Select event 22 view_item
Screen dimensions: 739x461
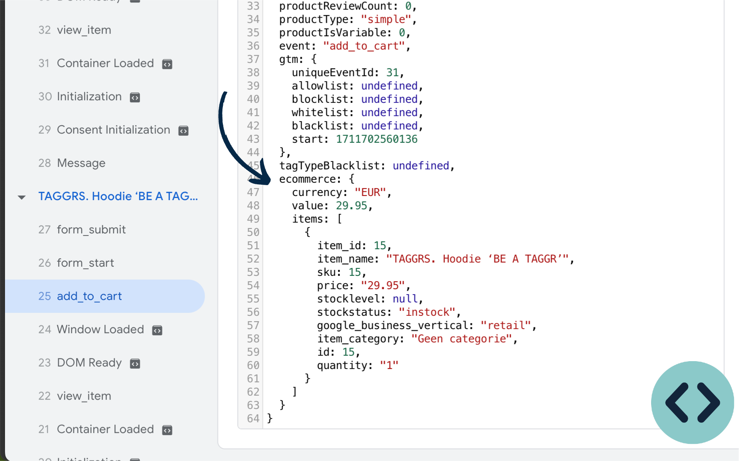pyautogui.click(x=75, y=396)
